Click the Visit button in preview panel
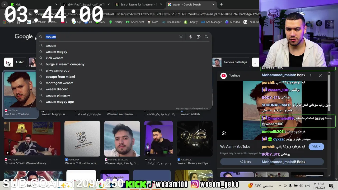 (316, 147)
